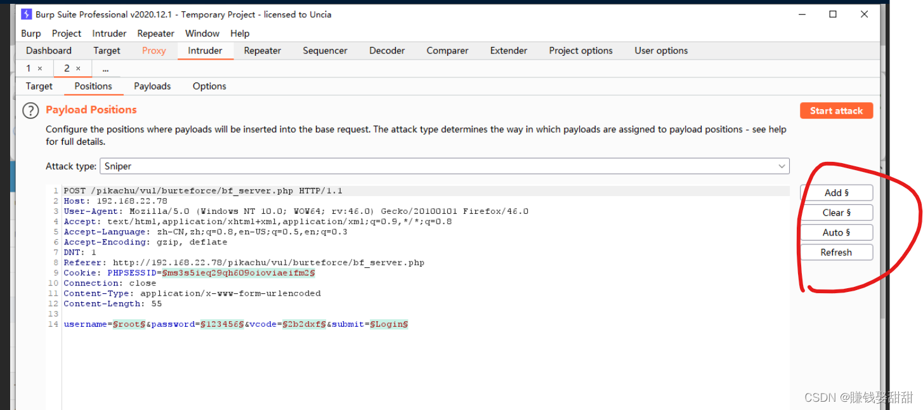Viewport: 923px width, 410px height.
Task: Click the User-Agent header line
Action: (x=296, y=211)
